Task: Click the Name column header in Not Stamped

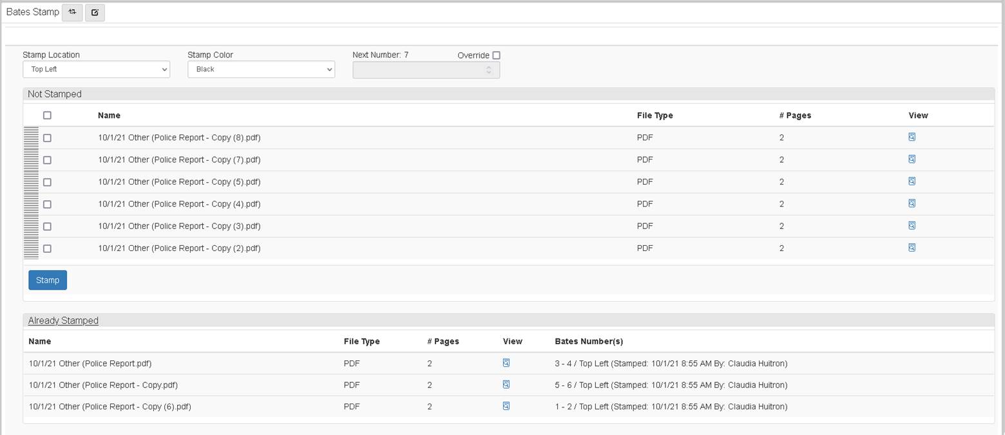Action: point(109,115)
